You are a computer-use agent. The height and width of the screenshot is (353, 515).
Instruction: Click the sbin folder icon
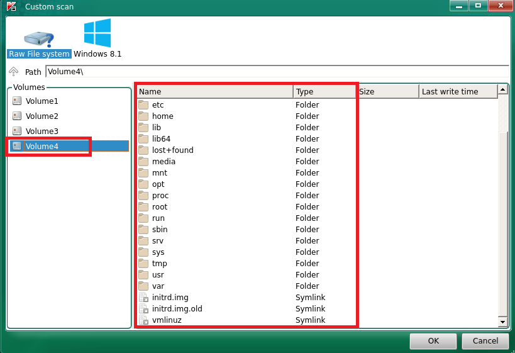point(143,230)
